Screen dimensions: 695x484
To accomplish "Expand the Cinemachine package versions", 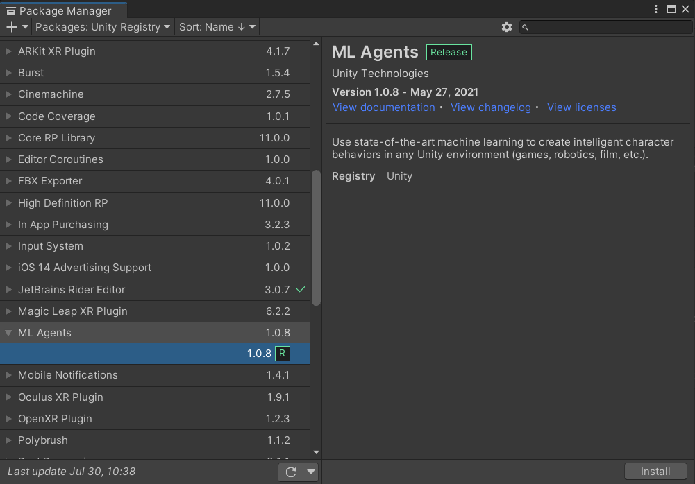I will click(x=8, y=94).
